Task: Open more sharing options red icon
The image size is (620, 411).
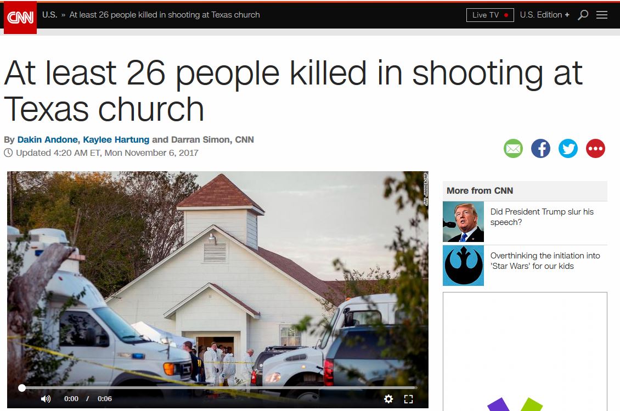Action: click(595, 149)
